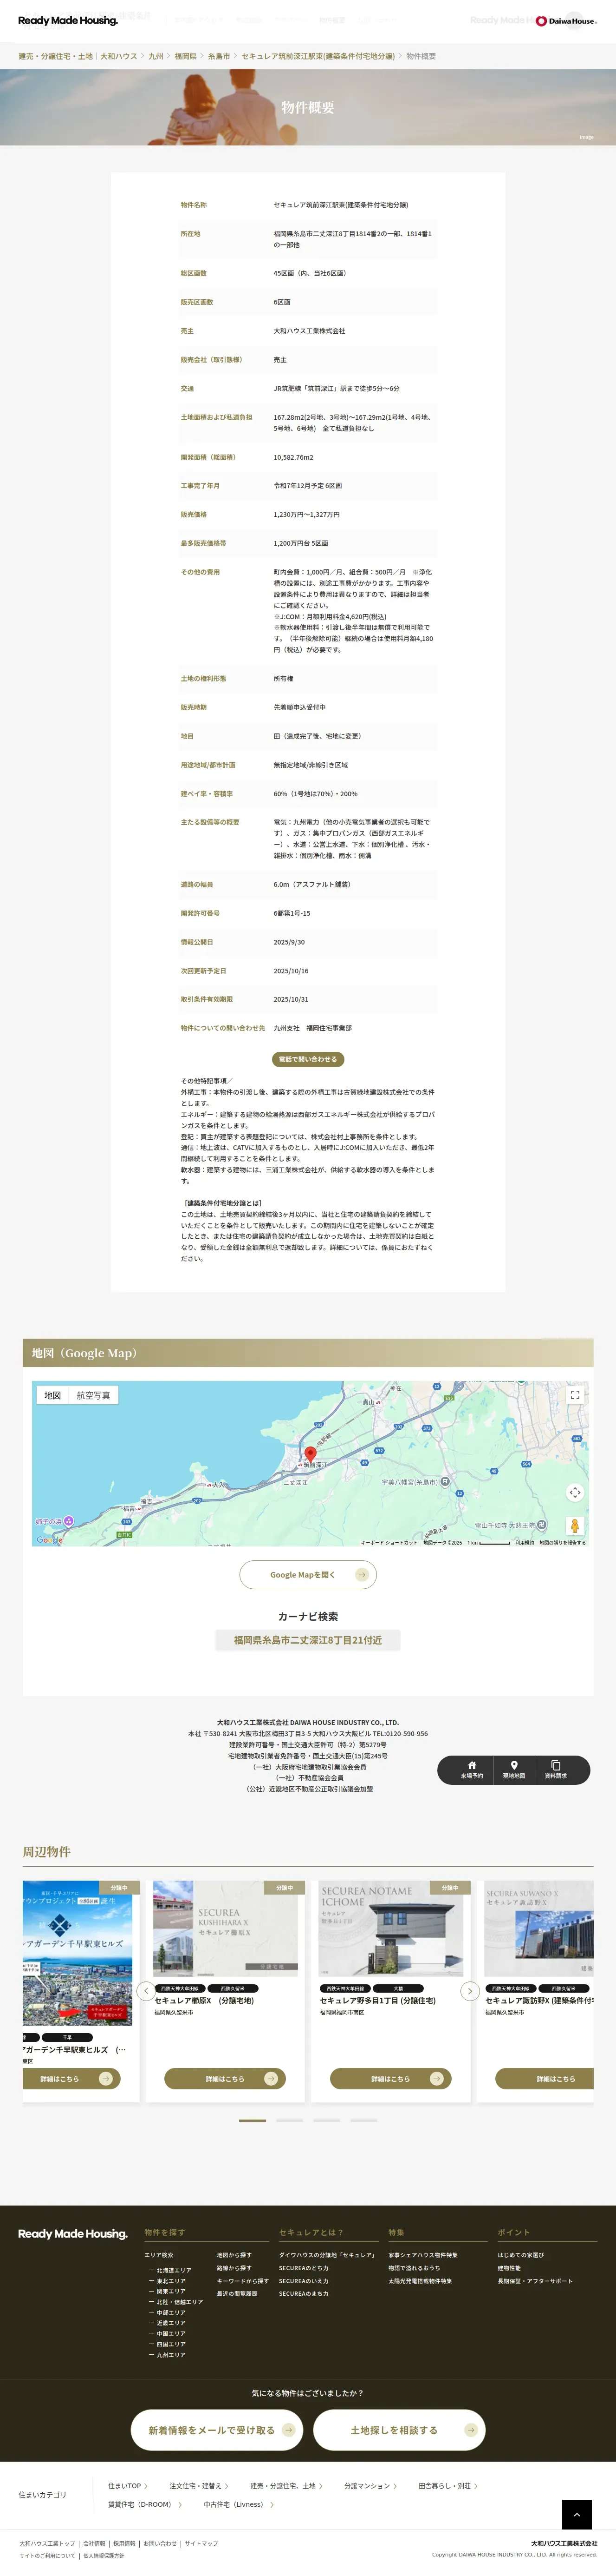Select the first carousel page indicator

(253, 2120)
